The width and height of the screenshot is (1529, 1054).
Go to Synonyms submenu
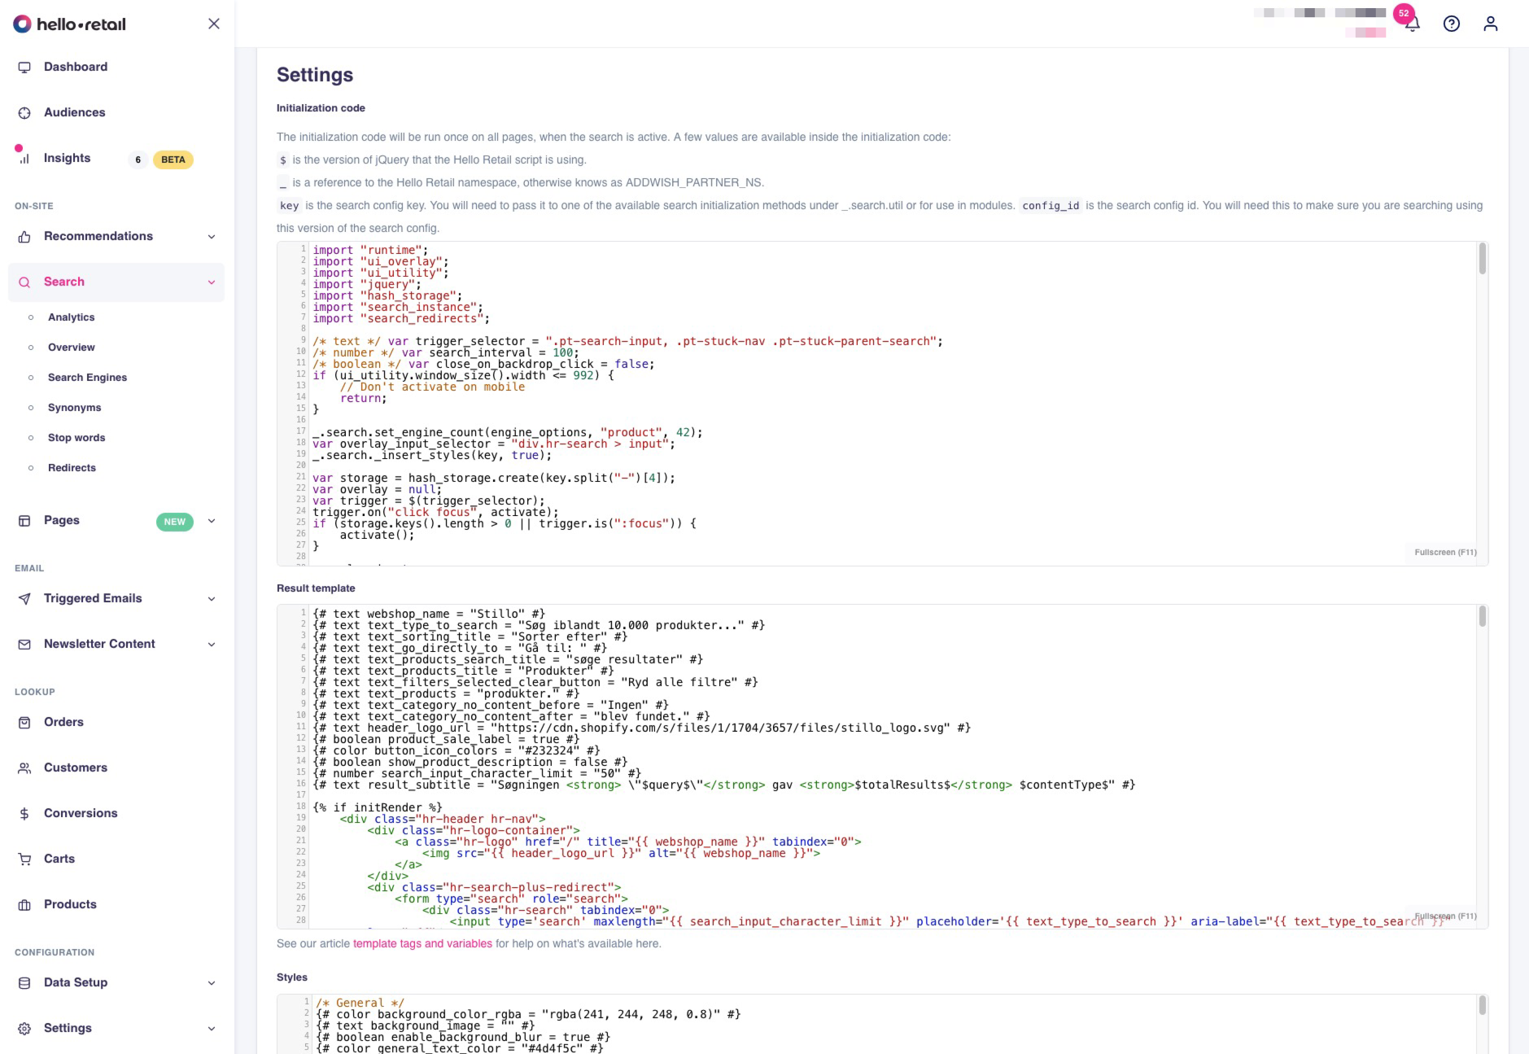click(x=74, y=408)
